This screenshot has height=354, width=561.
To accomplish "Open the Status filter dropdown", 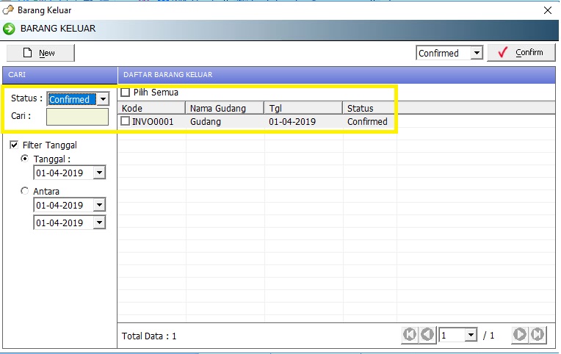I will coord(103,99).
